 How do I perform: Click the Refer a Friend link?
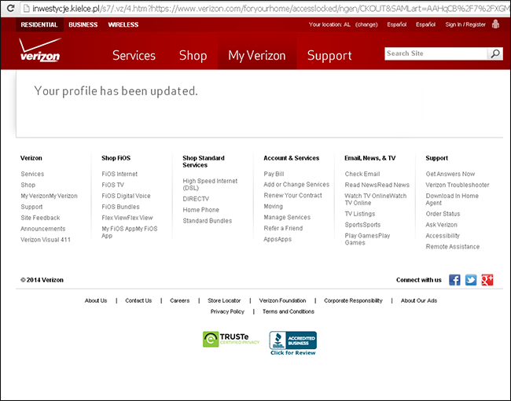(x=283, y=228)
